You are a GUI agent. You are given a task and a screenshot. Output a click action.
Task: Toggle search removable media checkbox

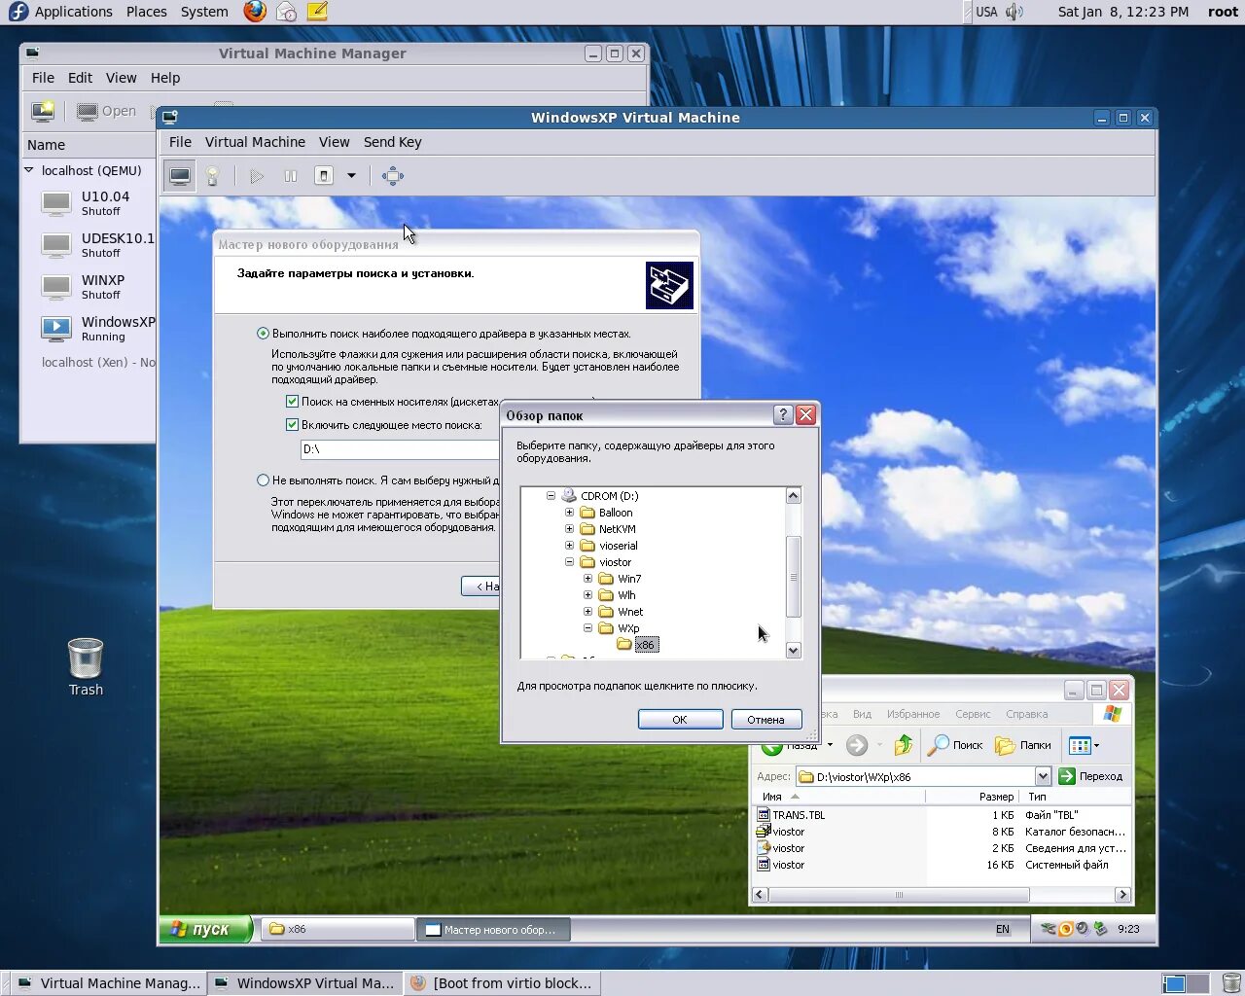click(292, 402)
